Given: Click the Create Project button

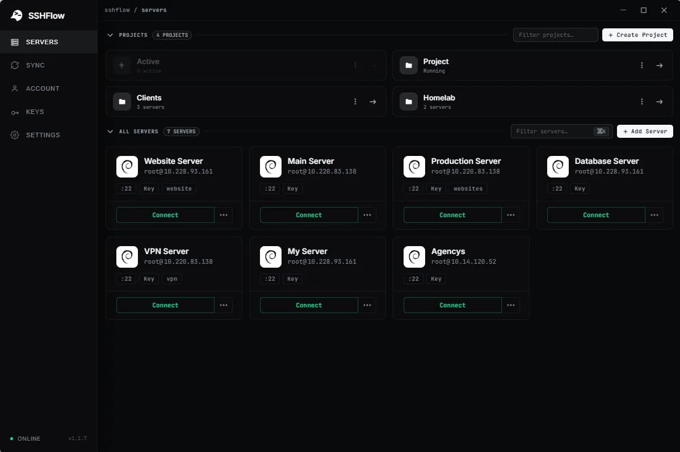Looking at the screenshot, I should [637, 35].
